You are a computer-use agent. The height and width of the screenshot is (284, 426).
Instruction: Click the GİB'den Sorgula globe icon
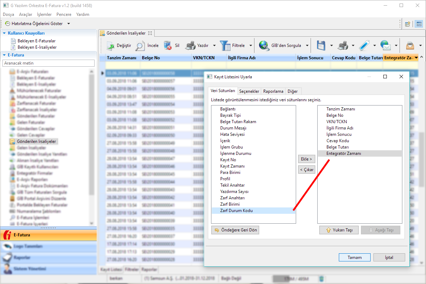[264, 46]
